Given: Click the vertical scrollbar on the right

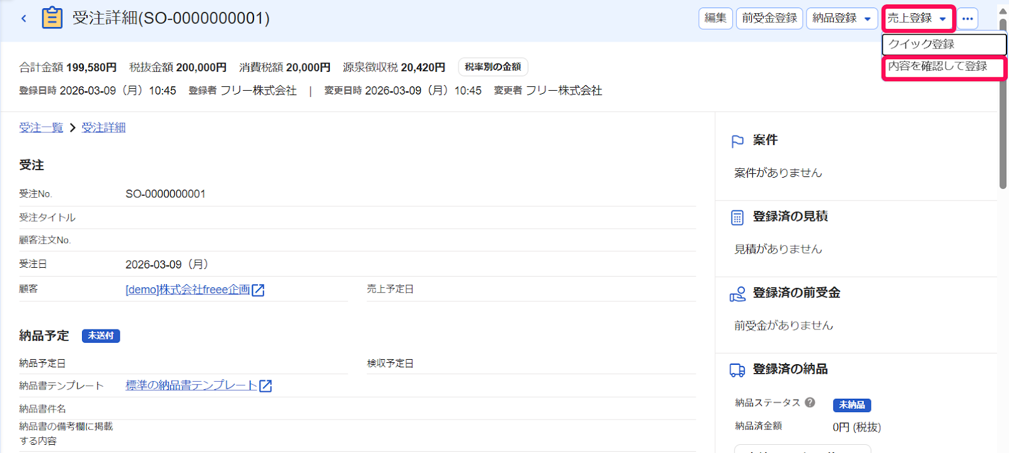Looking at the screenshot, I should [x=1003, y=104].
